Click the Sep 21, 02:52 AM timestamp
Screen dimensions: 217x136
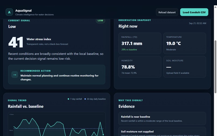pos(198,23)
